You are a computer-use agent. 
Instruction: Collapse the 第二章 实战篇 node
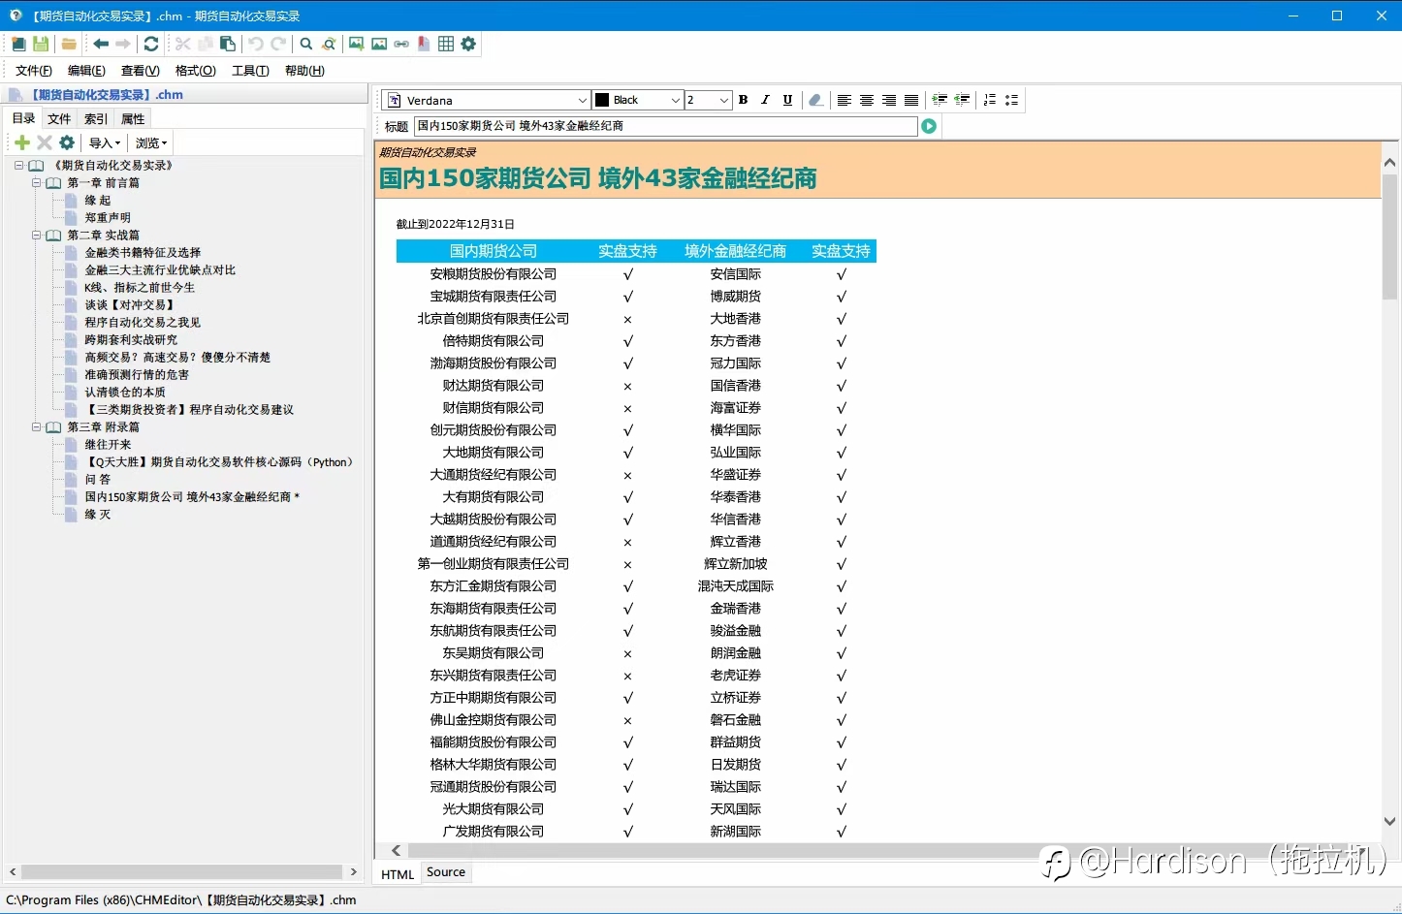click(37, 236)
